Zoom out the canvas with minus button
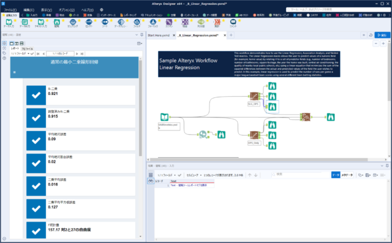 point(375,43)
